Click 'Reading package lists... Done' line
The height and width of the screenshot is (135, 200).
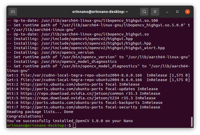[40, 112]
